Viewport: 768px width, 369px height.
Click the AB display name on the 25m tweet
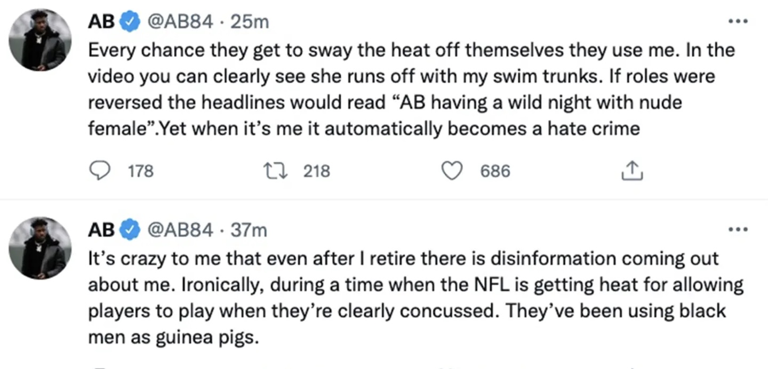point(101,22)
